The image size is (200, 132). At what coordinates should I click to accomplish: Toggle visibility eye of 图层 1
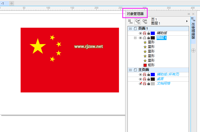[x=140, y=38]
